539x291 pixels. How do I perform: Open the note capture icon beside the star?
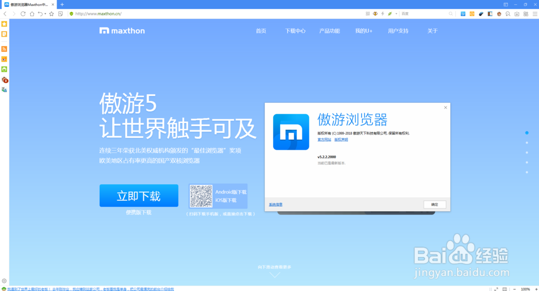[60, 14]
